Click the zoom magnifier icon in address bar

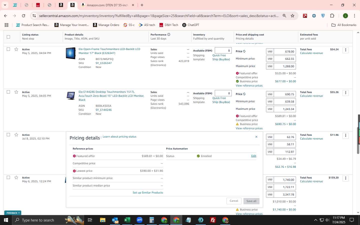click(x=284, y=16)
